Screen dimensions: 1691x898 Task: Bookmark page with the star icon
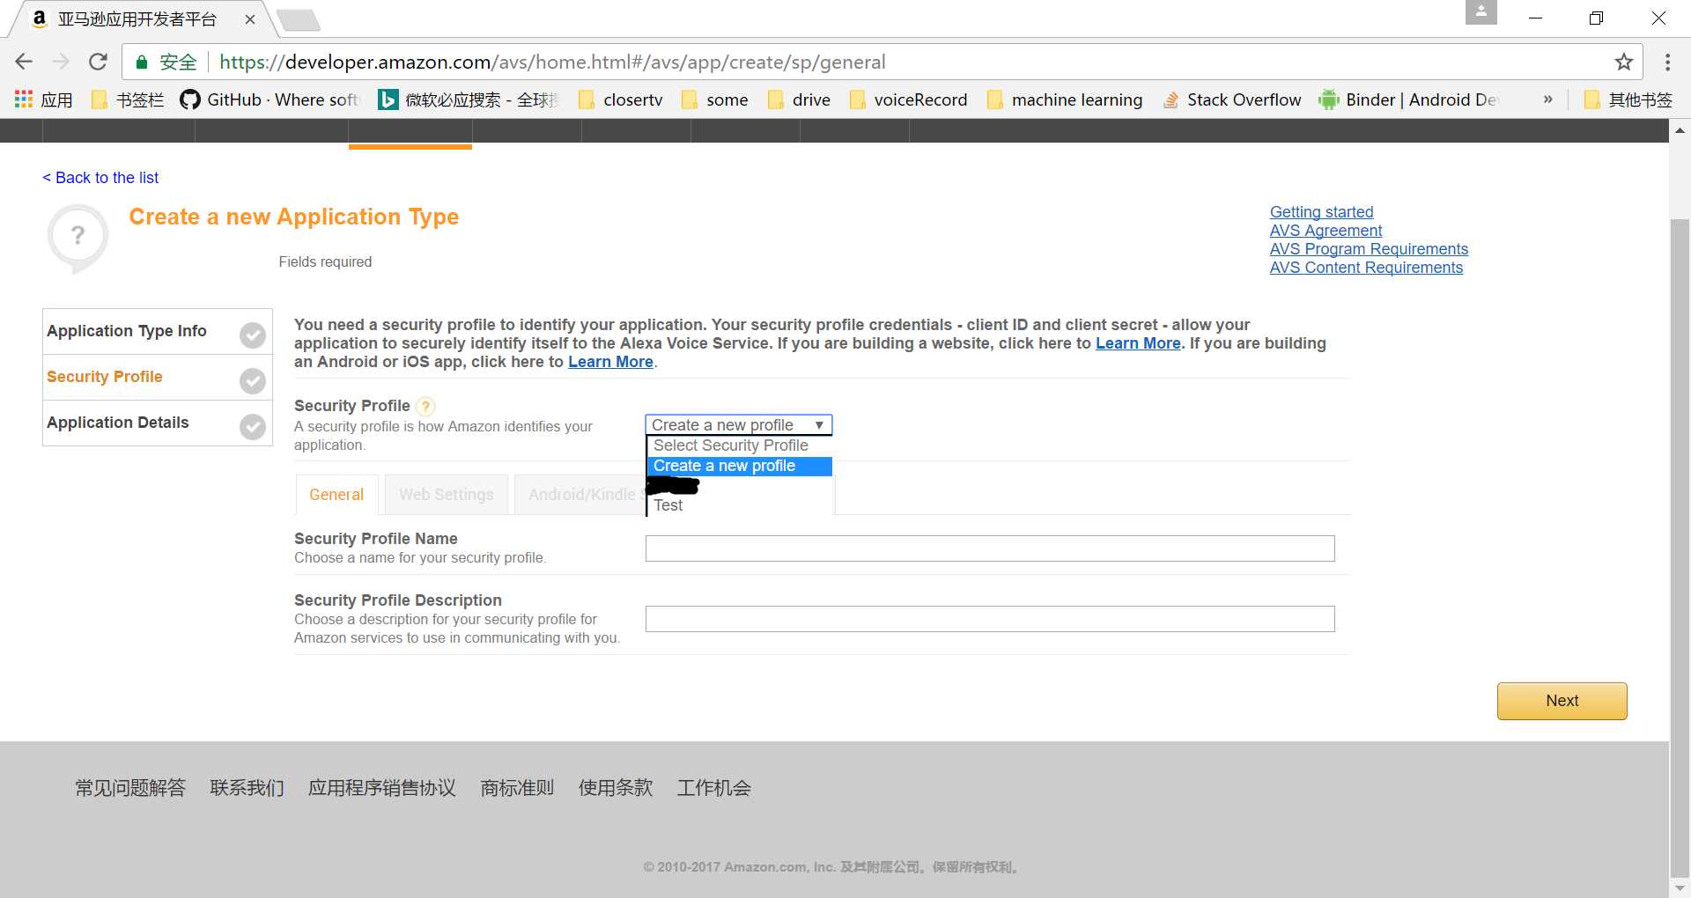[1623, 62]
